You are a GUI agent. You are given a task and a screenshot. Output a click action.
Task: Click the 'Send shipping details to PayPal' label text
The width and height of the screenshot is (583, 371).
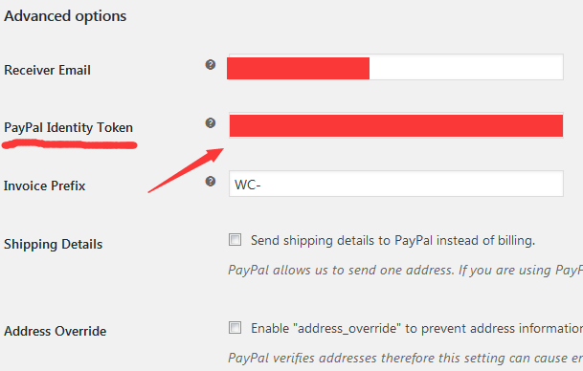[x=392, y=241]
